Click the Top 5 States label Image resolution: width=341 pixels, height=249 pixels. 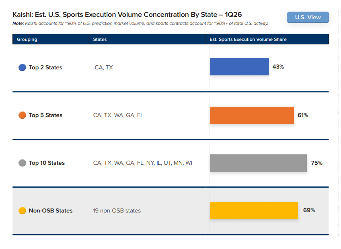45,115
